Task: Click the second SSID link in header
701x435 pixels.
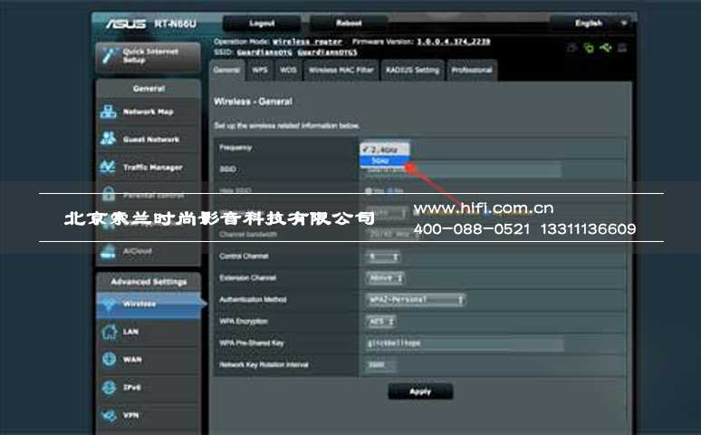Action: pyautogui.click(x=327, y=53)
